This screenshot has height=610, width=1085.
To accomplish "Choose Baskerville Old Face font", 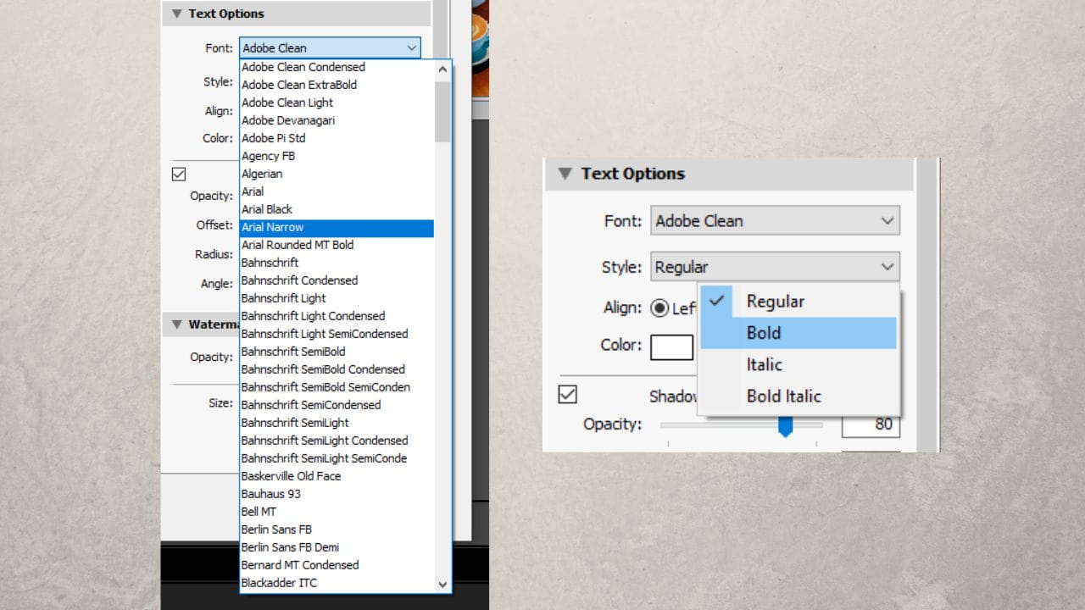I will [x=337, y=476].
